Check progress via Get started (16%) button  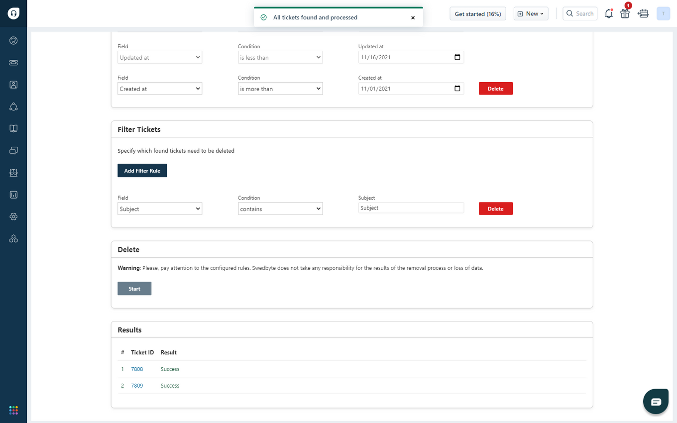pyautogui.click(x=477, y=13)
